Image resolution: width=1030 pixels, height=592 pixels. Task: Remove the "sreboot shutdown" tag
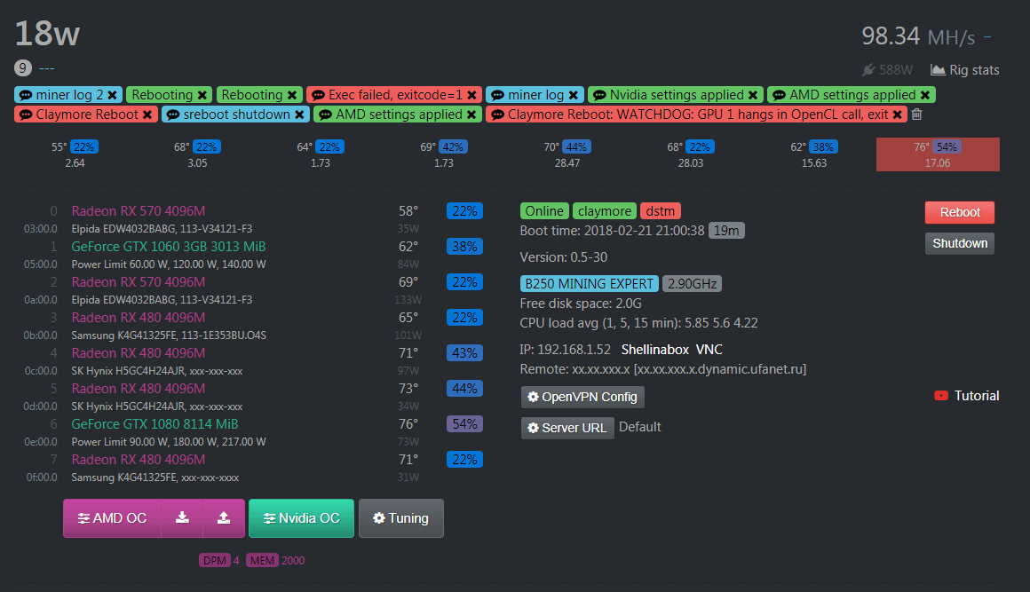[299, 114]
